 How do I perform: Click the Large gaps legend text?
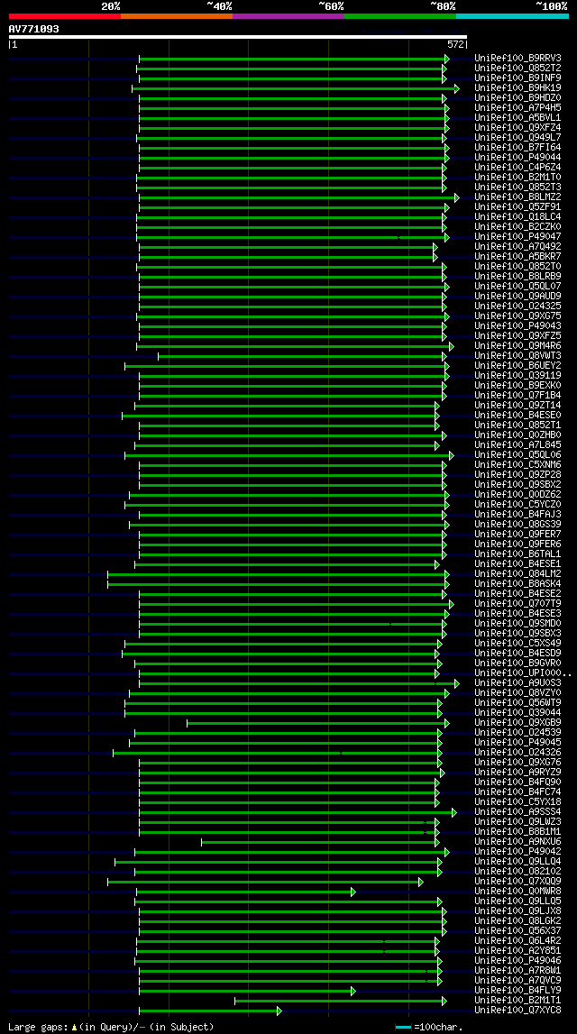(x=111, y=1027)
